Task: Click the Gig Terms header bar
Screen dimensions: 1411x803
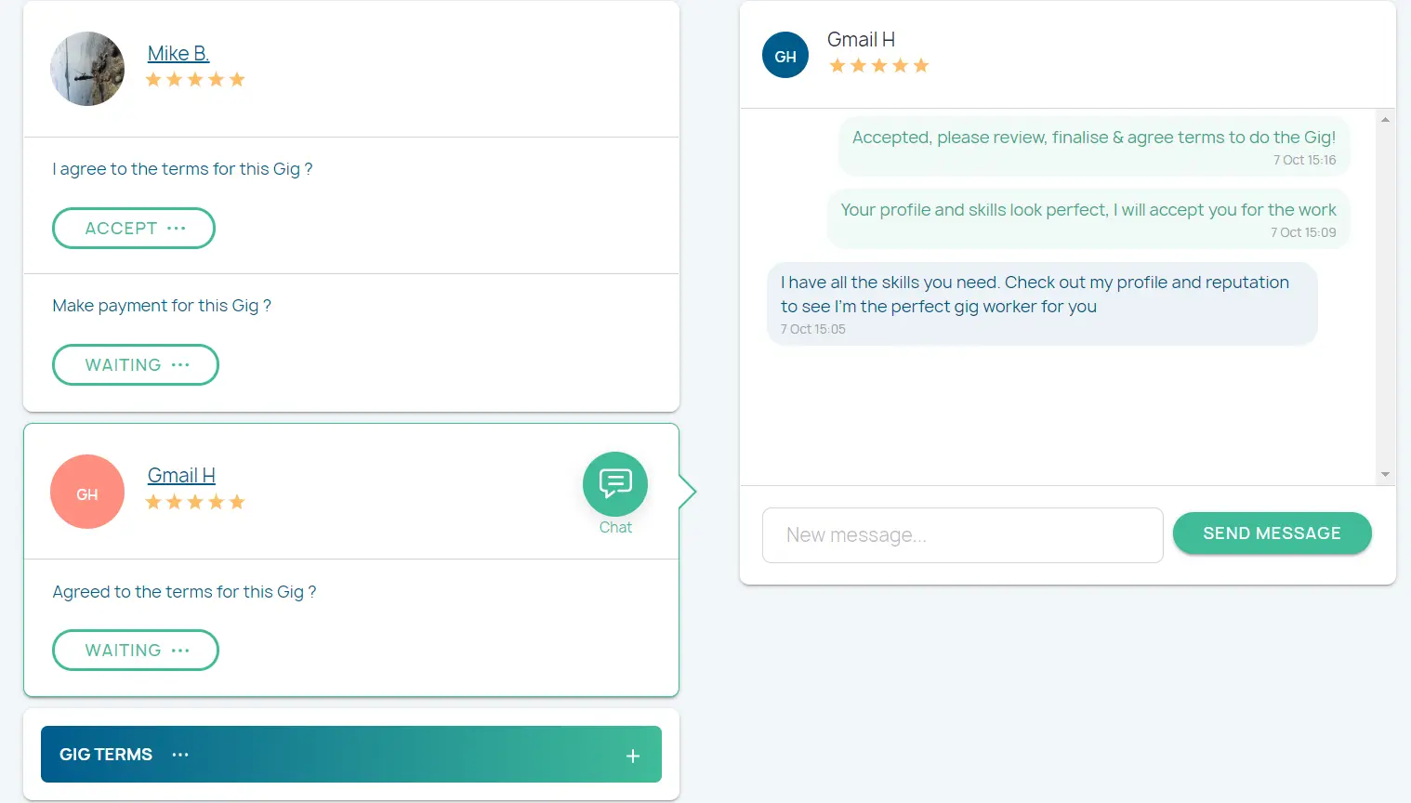Action: (372, 755)
